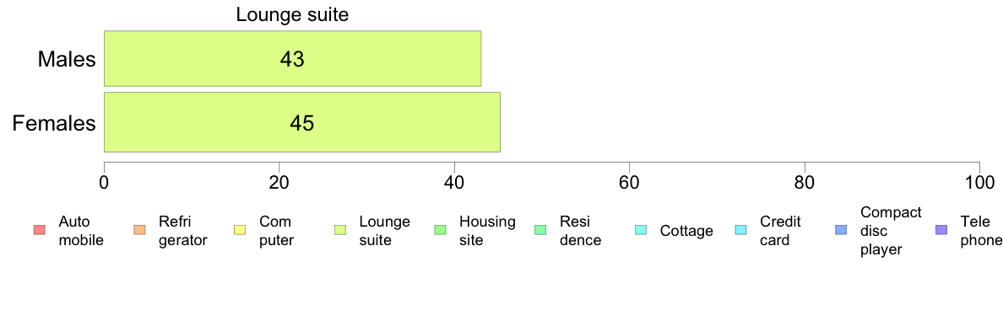Click the Females bar showing 45
This screenshot has width=1003, height=310.
(302, 122)
